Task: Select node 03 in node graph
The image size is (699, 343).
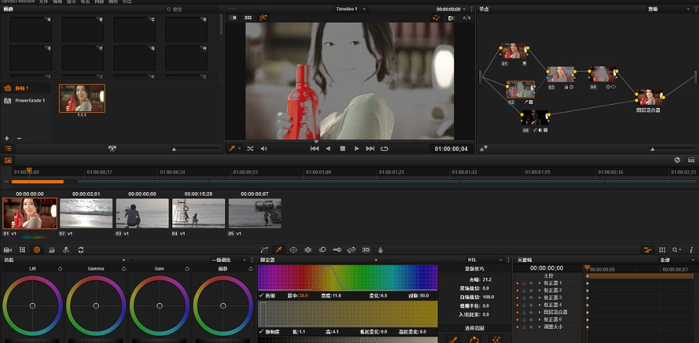Action: point(561,75)
